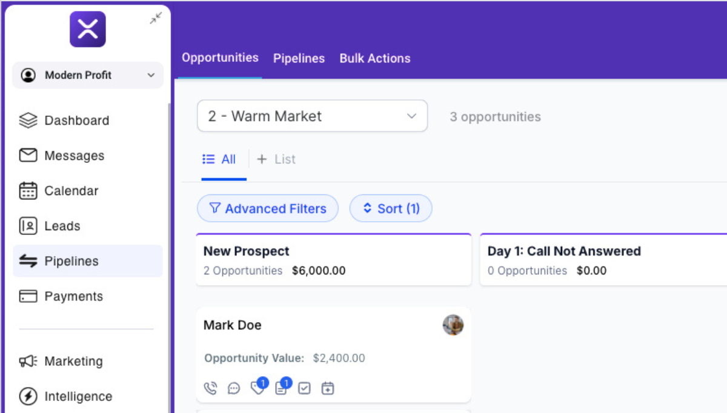
Task: Switch to the Pipelines tab in the header
Action: coord(299,59)
